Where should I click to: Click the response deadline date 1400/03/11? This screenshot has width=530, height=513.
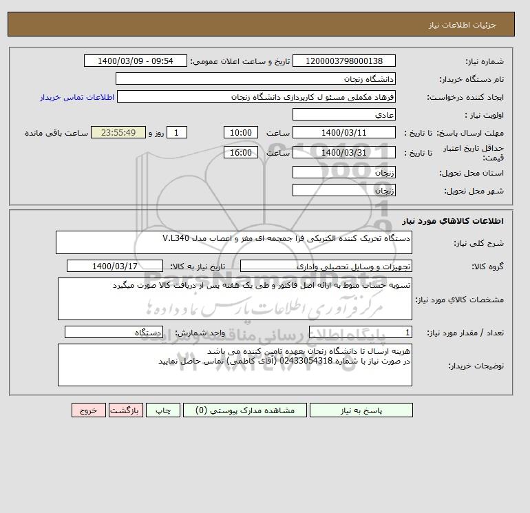[343, 133]
